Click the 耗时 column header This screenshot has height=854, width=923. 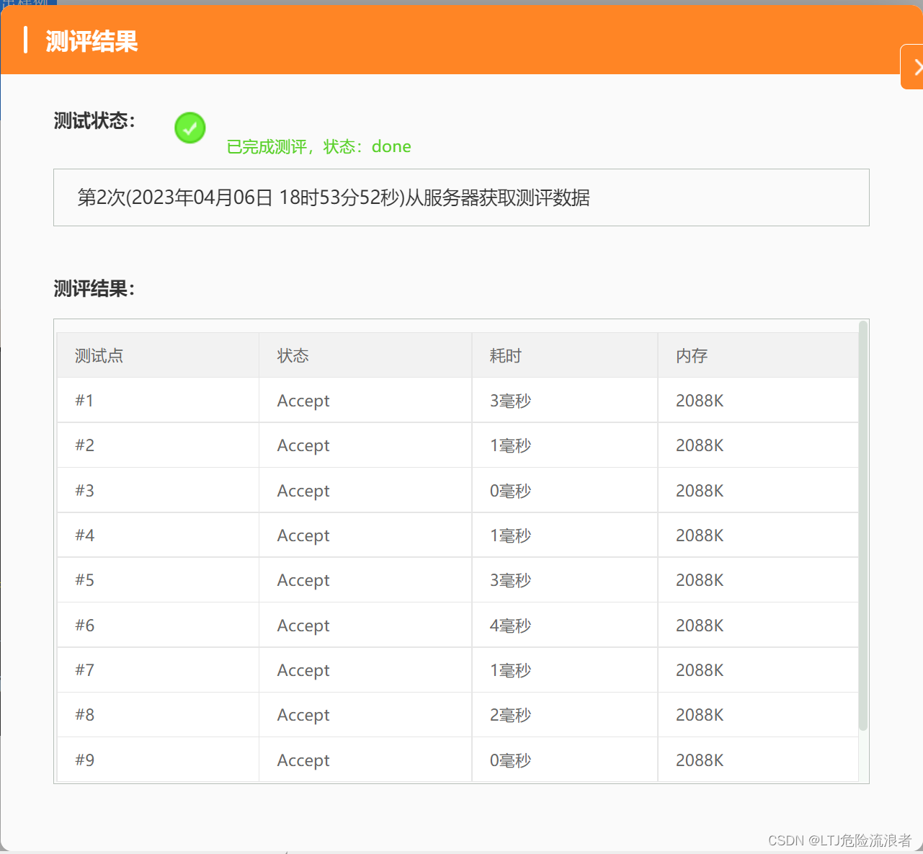pyautogui.click(x=565, y=355)
